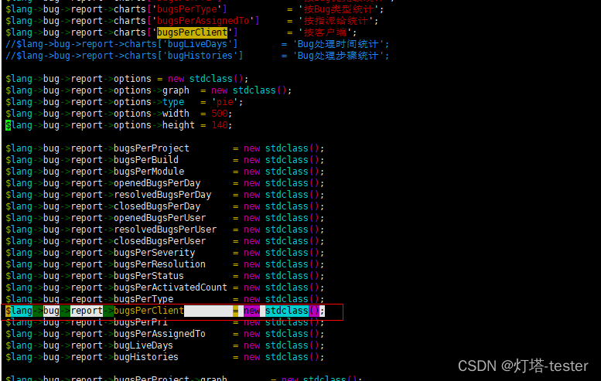Image resolution: width=601 pixels, height=381 pixels.
Task: Click the word 'closedBugsPerUser'
Action: point(159,241)
